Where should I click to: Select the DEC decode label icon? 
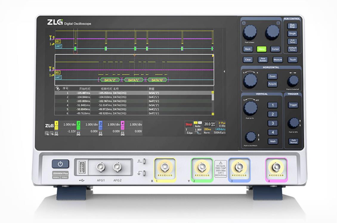58,41
